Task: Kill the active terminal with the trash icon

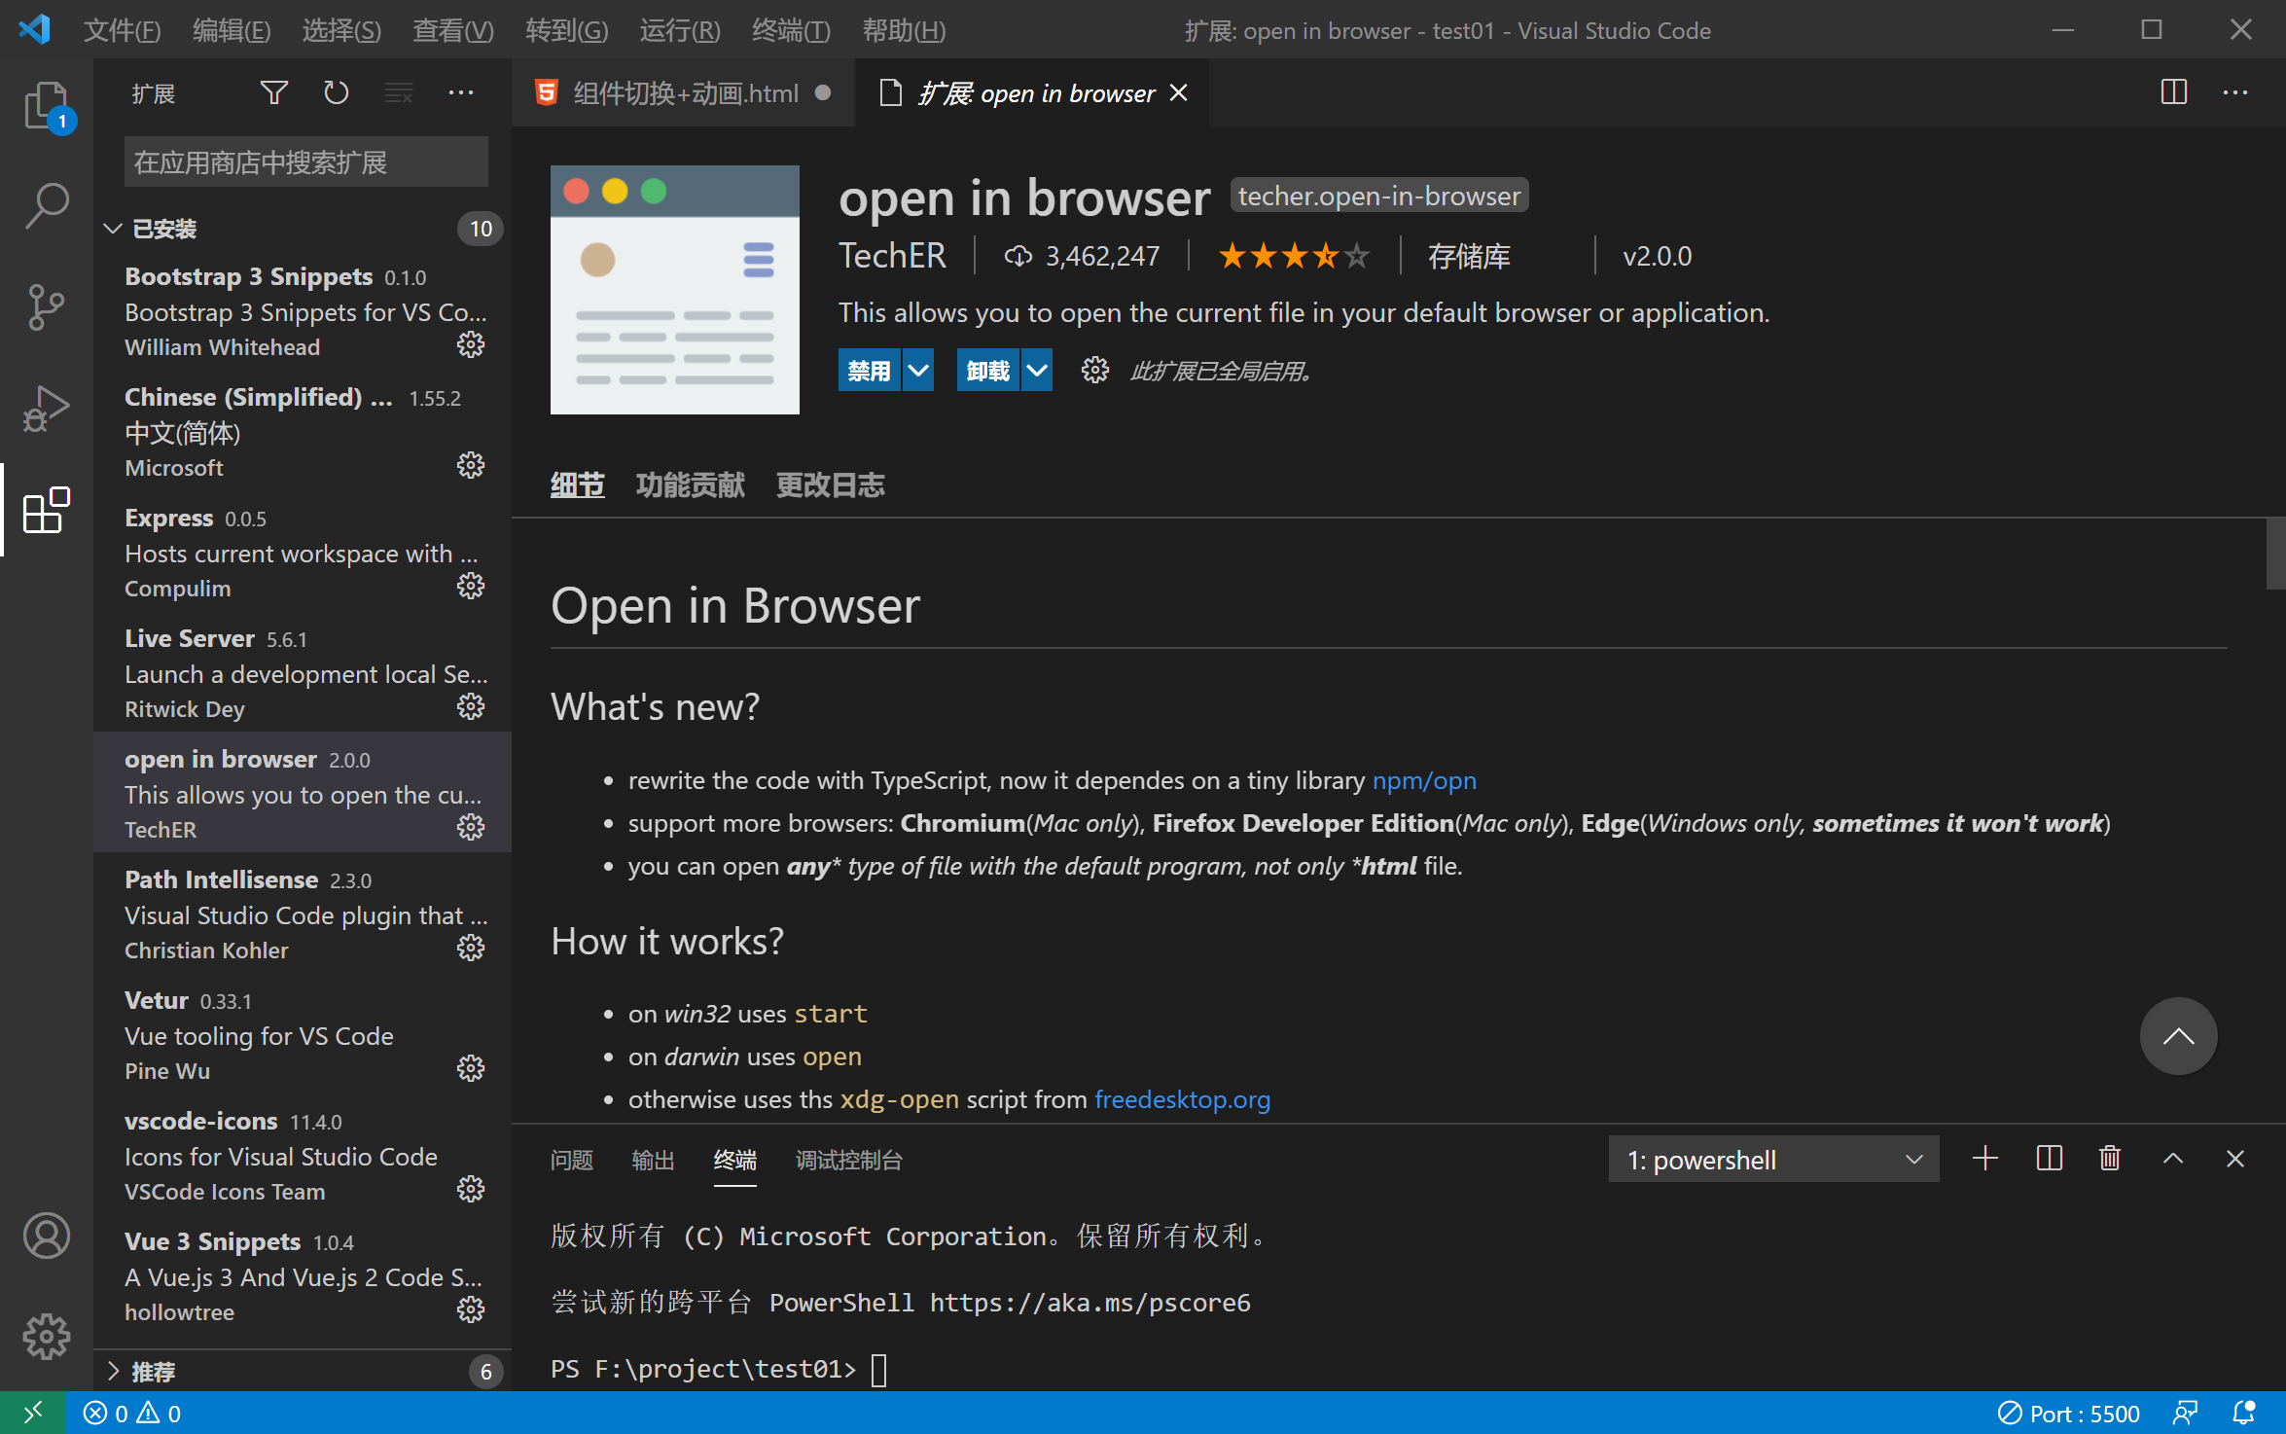Action: click(x=2109, y=1158)
